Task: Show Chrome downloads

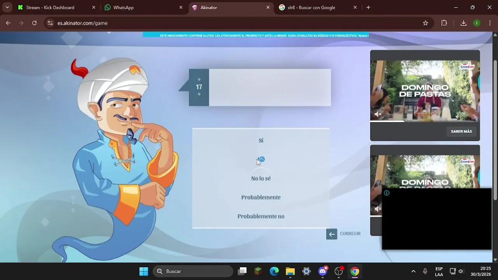Action: tap(463, 23)
